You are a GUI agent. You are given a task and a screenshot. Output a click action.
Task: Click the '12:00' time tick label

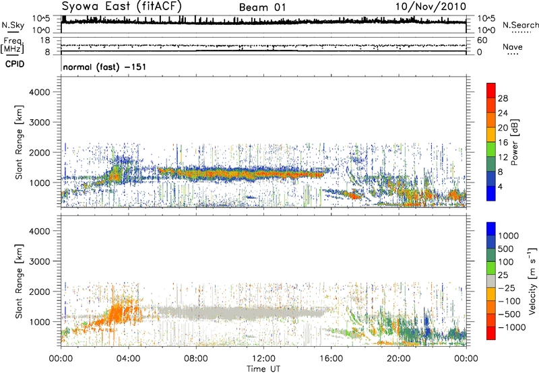(x=263, y=359)
